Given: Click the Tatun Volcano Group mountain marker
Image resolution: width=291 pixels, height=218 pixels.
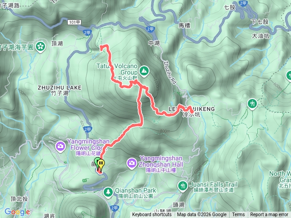Looking at the screenshot, I should pos(144,71).
